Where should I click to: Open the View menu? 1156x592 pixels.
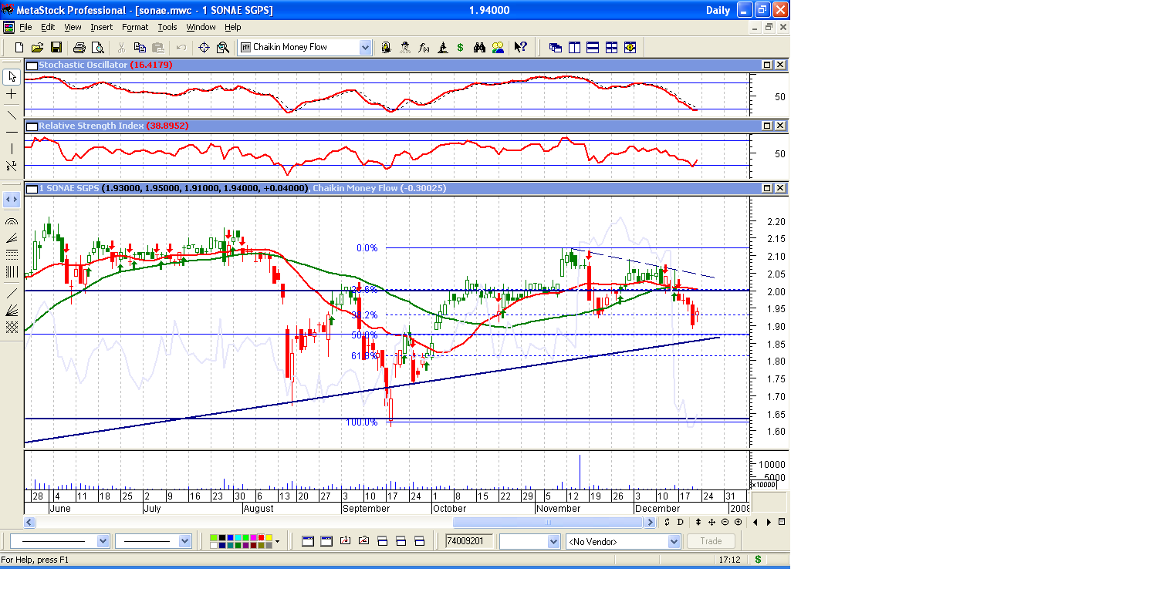click(x=73, y=27)
